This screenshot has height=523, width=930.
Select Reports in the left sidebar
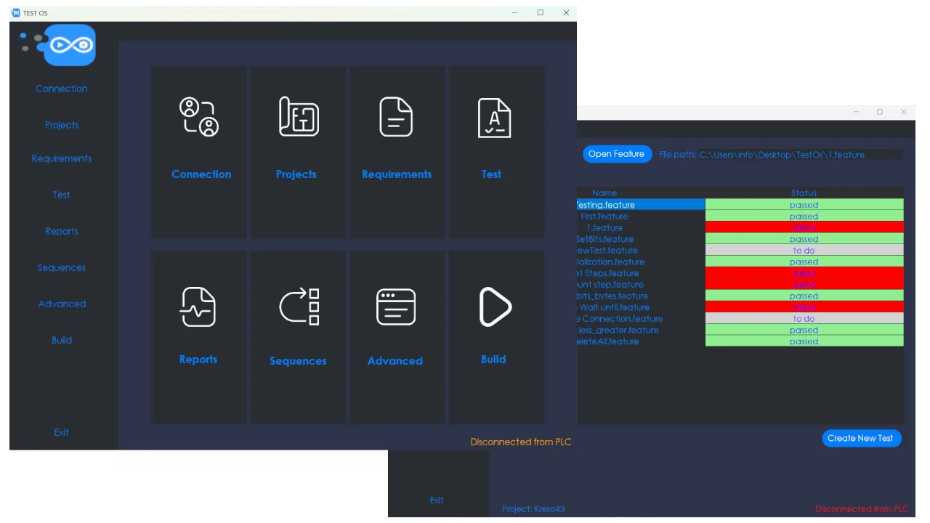pos(62,231)
